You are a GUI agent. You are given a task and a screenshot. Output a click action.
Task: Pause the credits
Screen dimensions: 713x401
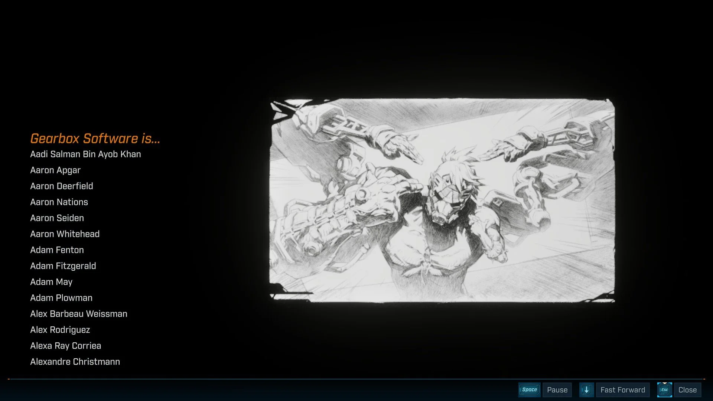tap(557, 390)
